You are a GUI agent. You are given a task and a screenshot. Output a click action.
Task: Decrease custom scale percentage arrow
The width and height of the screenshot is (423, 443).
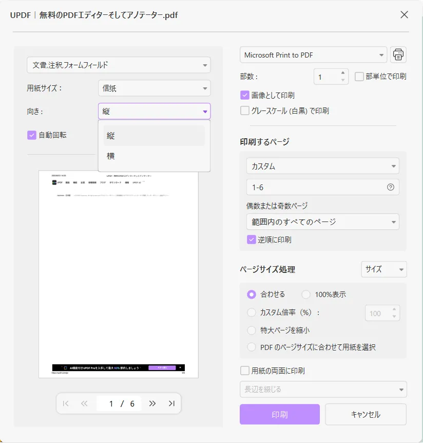[x=394, y=317]
